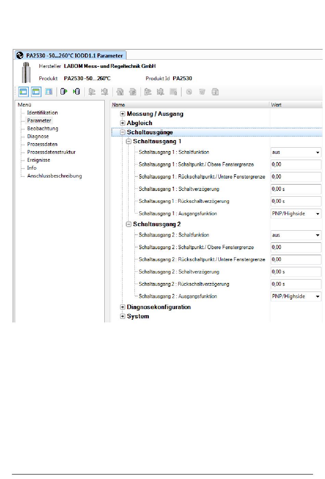The width and height of the screenshot is (325, 479).
Task: Click the second panel layout toolbar icon
Action: coord(36,92)
